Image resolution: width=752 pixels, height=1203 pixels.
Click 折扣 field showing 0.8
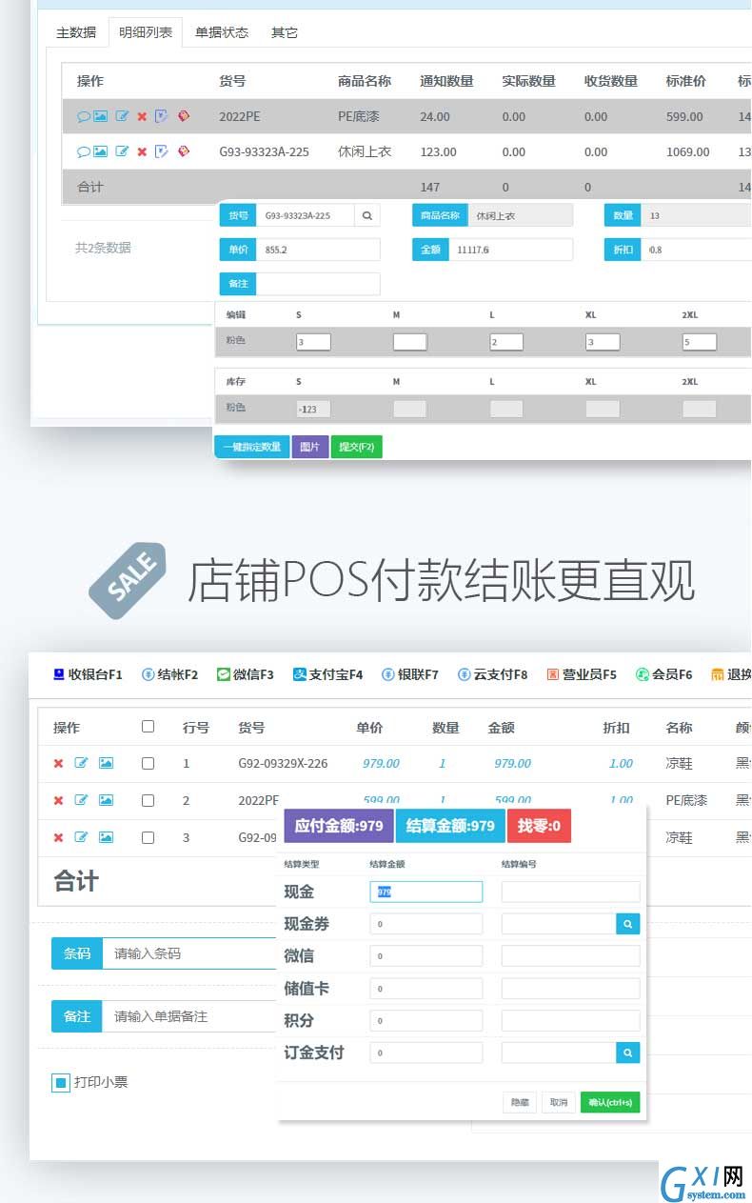(697, 250)
